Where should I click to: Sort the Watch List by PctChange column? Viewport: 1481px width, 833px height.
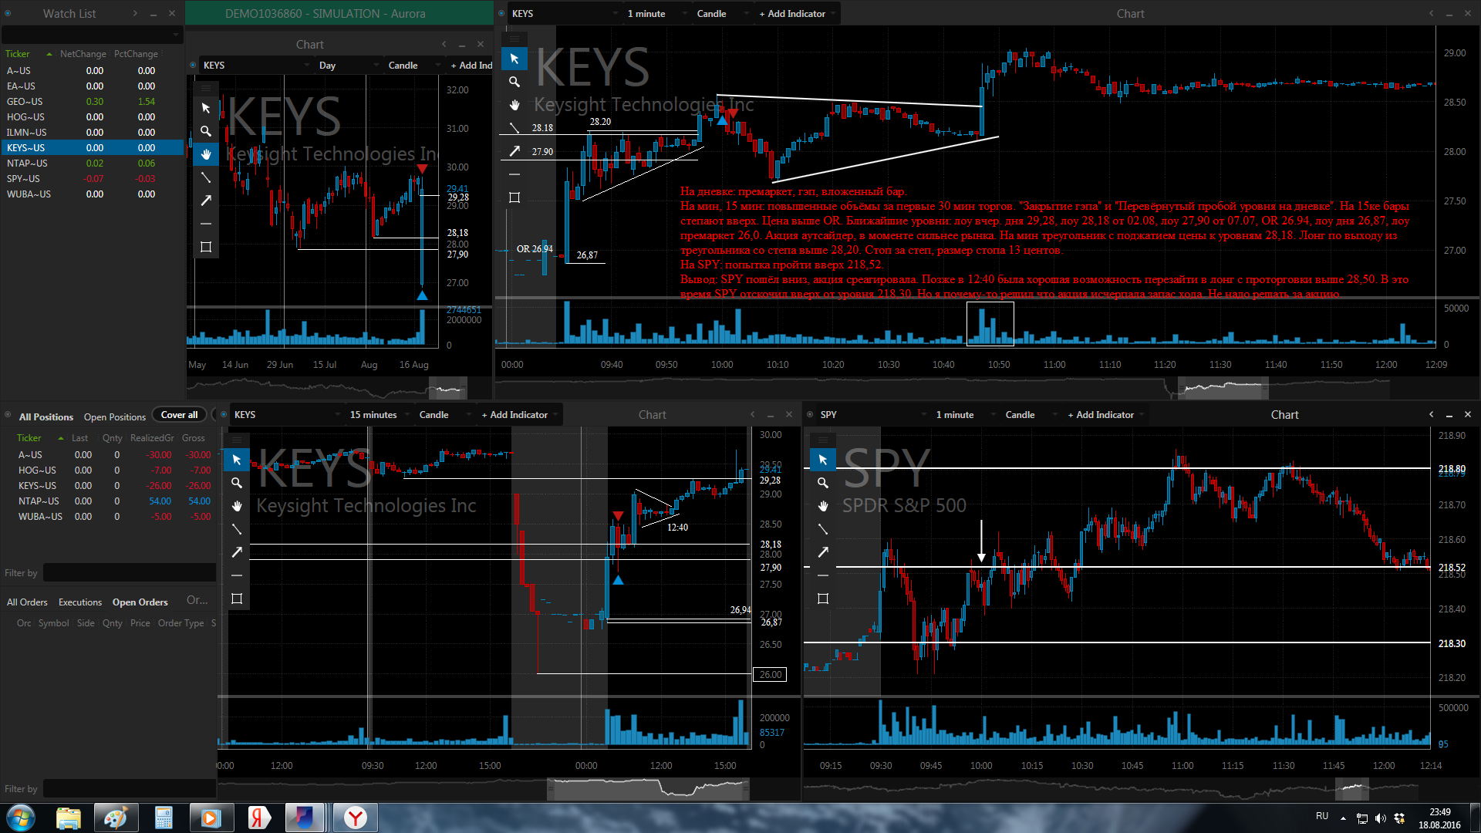136,54
